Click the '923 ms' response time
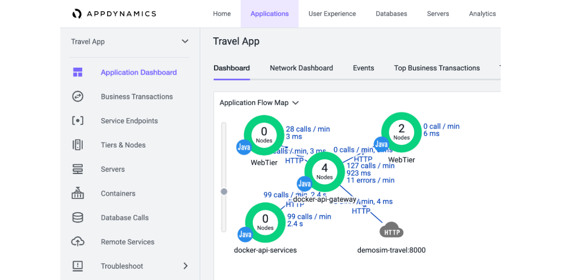This screenshot has width=561, height=280. tap(359, 173)
